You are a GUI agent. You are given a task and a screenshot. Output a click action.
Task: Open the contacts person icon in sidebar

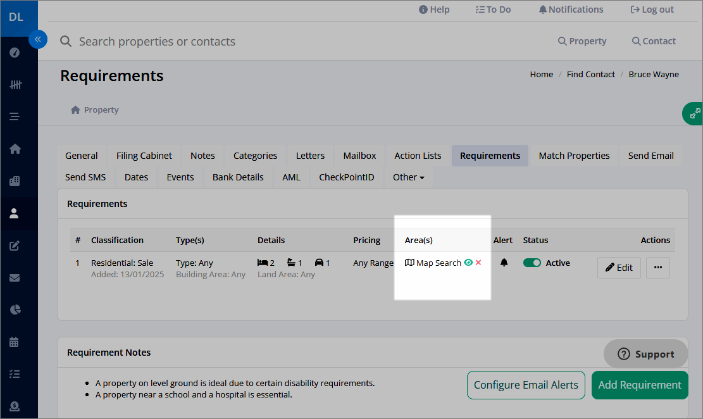pos(15,213)
